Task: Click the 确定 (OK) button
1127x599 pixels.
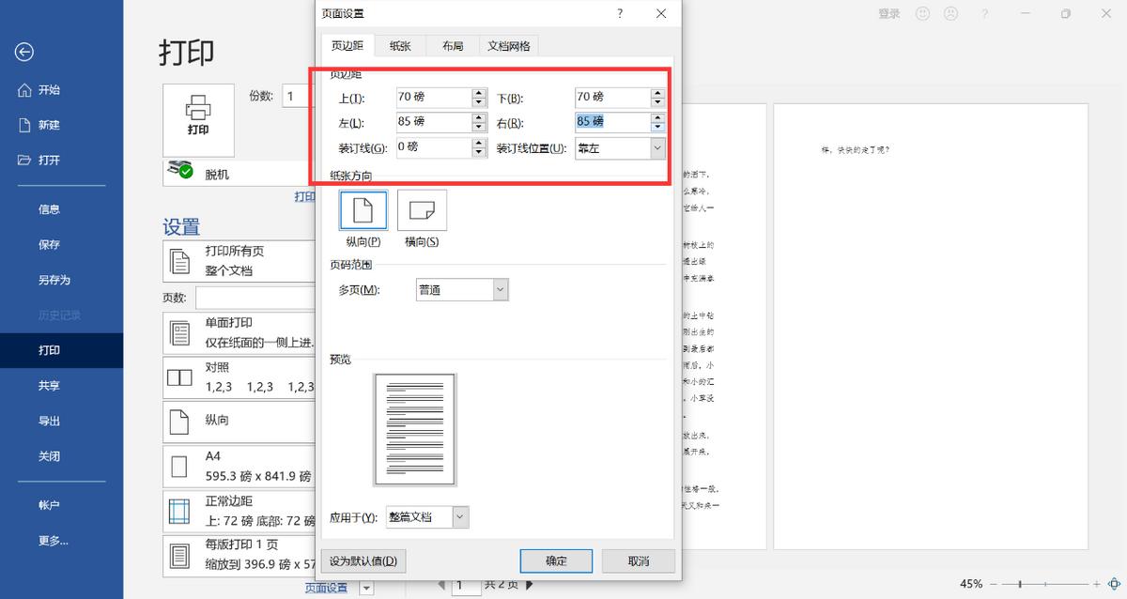Action: coord(556,561)
